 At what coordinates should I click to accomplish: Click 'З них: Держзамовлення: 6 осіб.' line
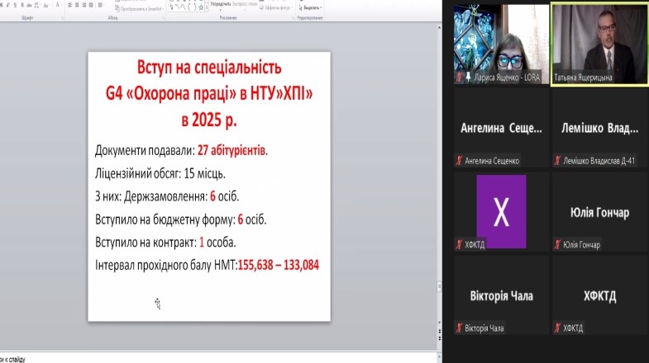tap(167, 196)
